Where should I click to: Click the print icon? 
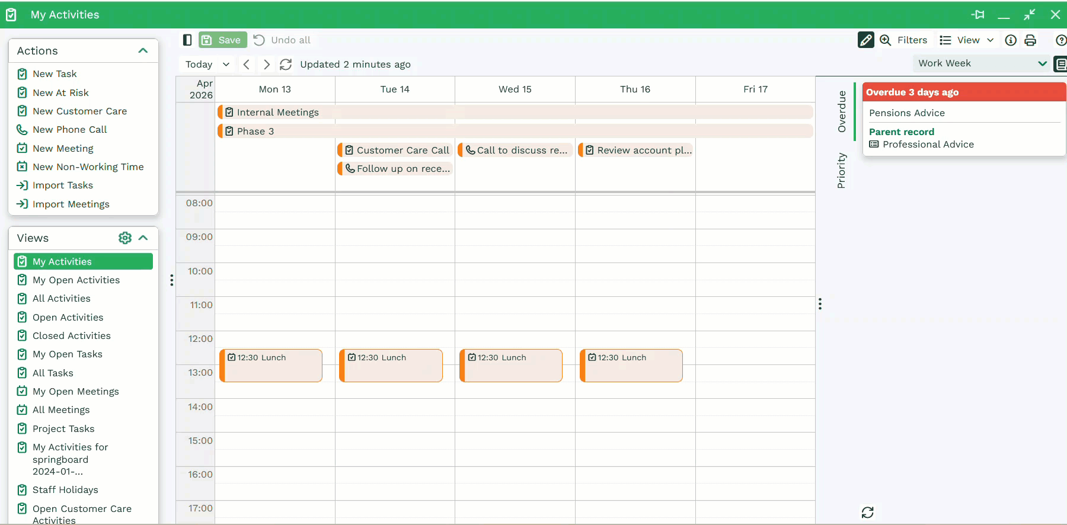point(1030,40)
